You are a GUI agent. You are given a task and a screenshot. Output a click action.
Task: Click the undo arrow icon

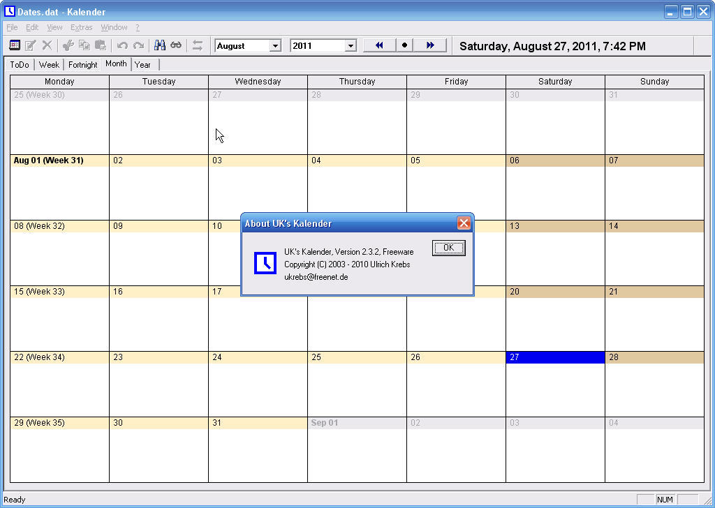tap(122, 45)
